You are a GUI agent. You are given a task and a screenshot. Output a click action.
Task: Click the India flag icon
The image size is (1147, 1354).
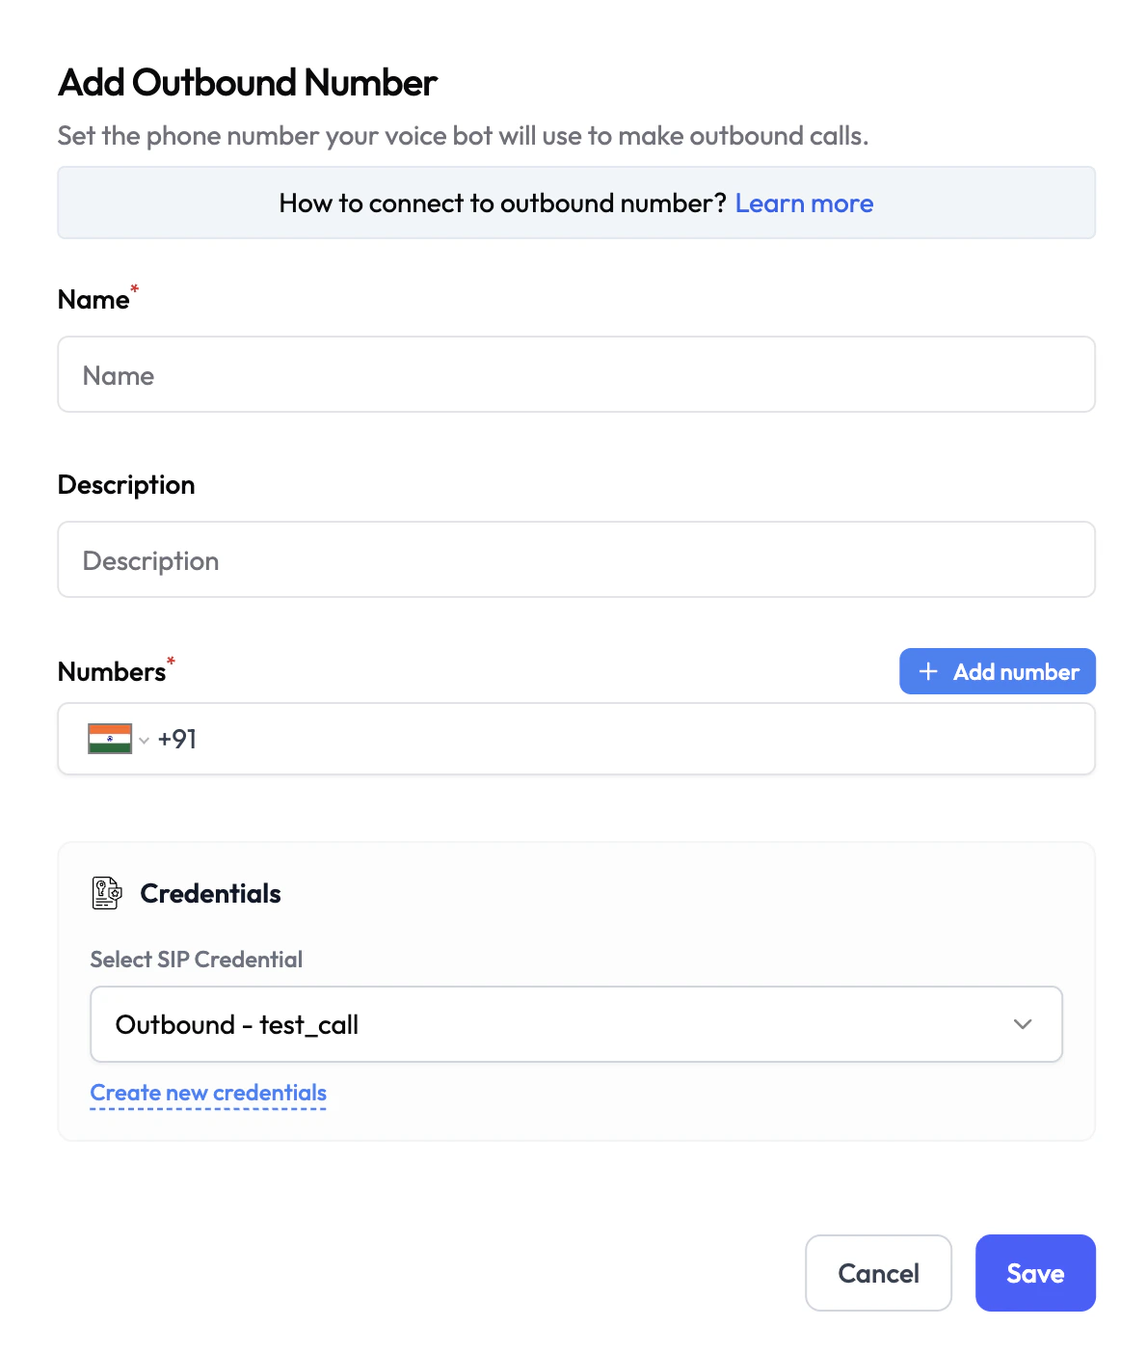tap(110, 739)
